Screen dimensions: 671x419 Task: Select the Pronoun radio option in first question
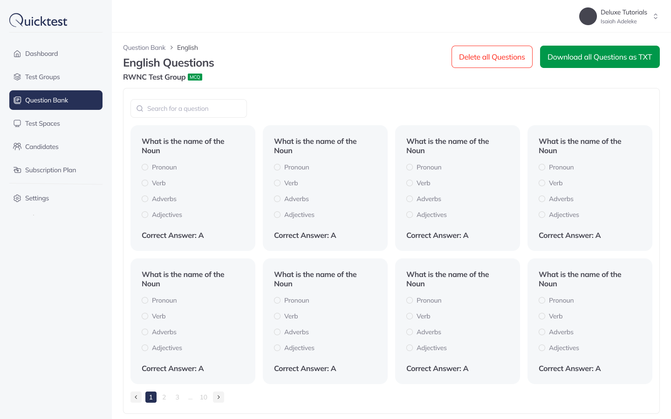pos(145,167)
